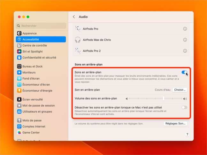Click the Mots de passe key icon

click(19, 120)
